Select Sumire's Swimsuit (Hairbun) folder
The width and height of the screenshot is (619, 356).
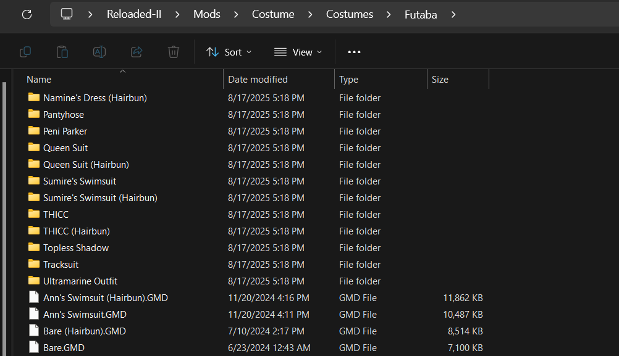coord(100,197)
